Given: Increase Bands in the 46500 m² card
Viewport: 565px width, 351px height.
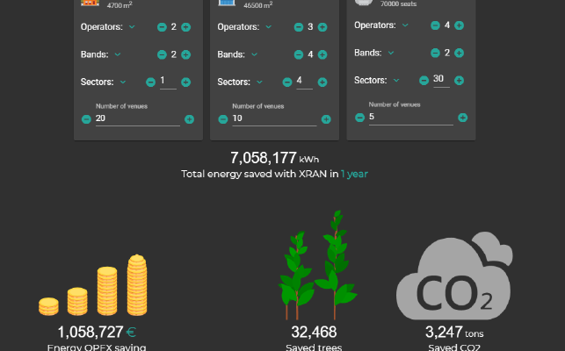Looking at the screenshot, I should click(322, 54).
